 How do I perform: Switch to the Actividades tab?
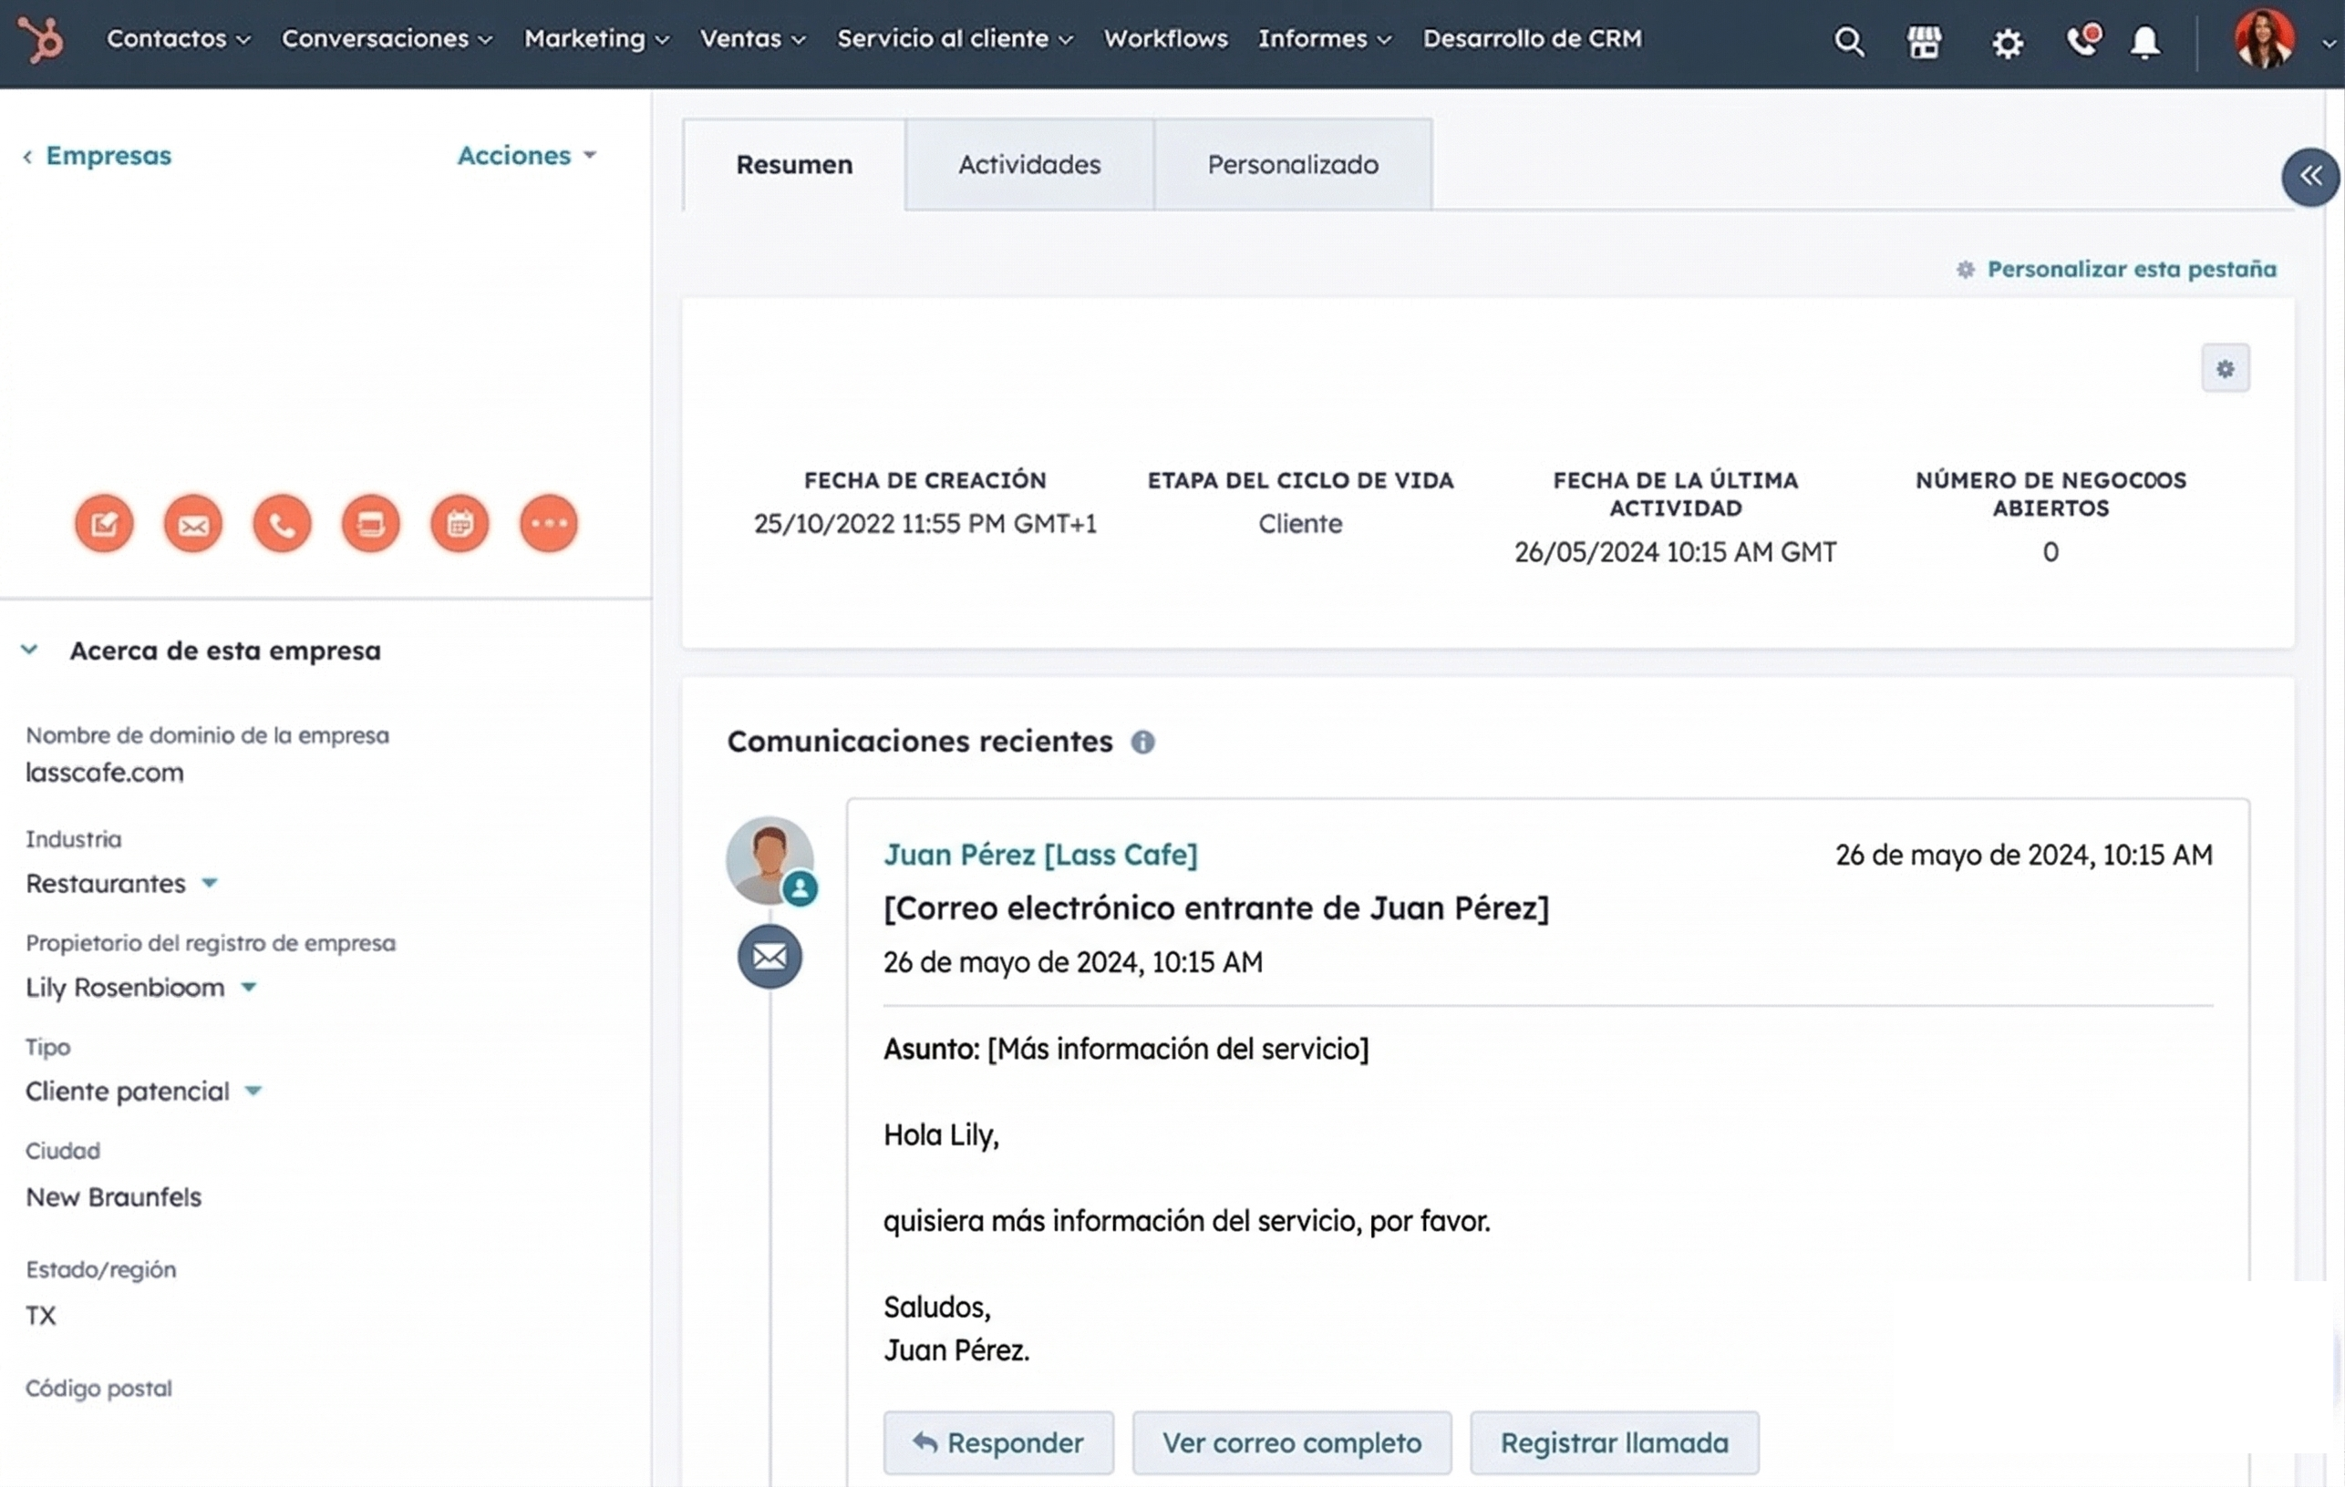pyautogui.click(x=1028, y=165)
